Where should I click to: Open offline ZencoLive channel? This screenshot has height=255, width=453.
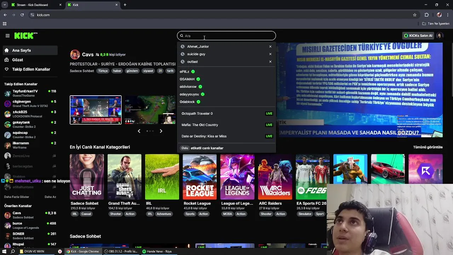(x=30, y=156)
